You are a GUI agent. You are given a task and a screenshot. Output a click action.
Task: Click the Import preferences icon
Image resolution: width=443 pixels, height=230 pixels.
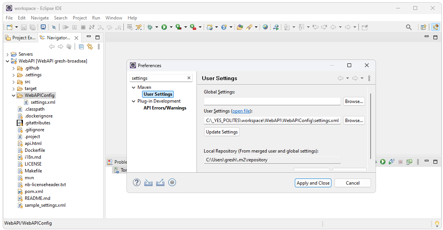tap(148, 183)
